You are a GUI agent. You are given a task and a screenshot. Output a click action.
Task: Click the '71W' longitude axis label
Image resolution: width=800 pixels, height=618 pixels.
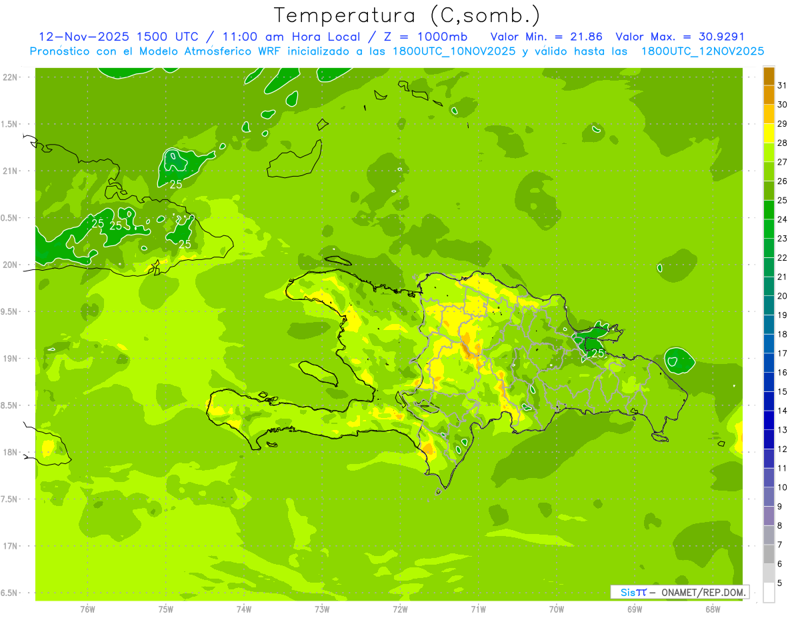pos(478,609)
